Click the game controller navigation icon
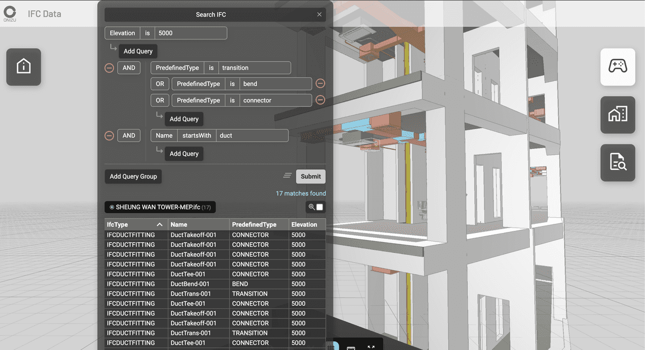Viewport: 645px width, 350px height. pos(618,67)
